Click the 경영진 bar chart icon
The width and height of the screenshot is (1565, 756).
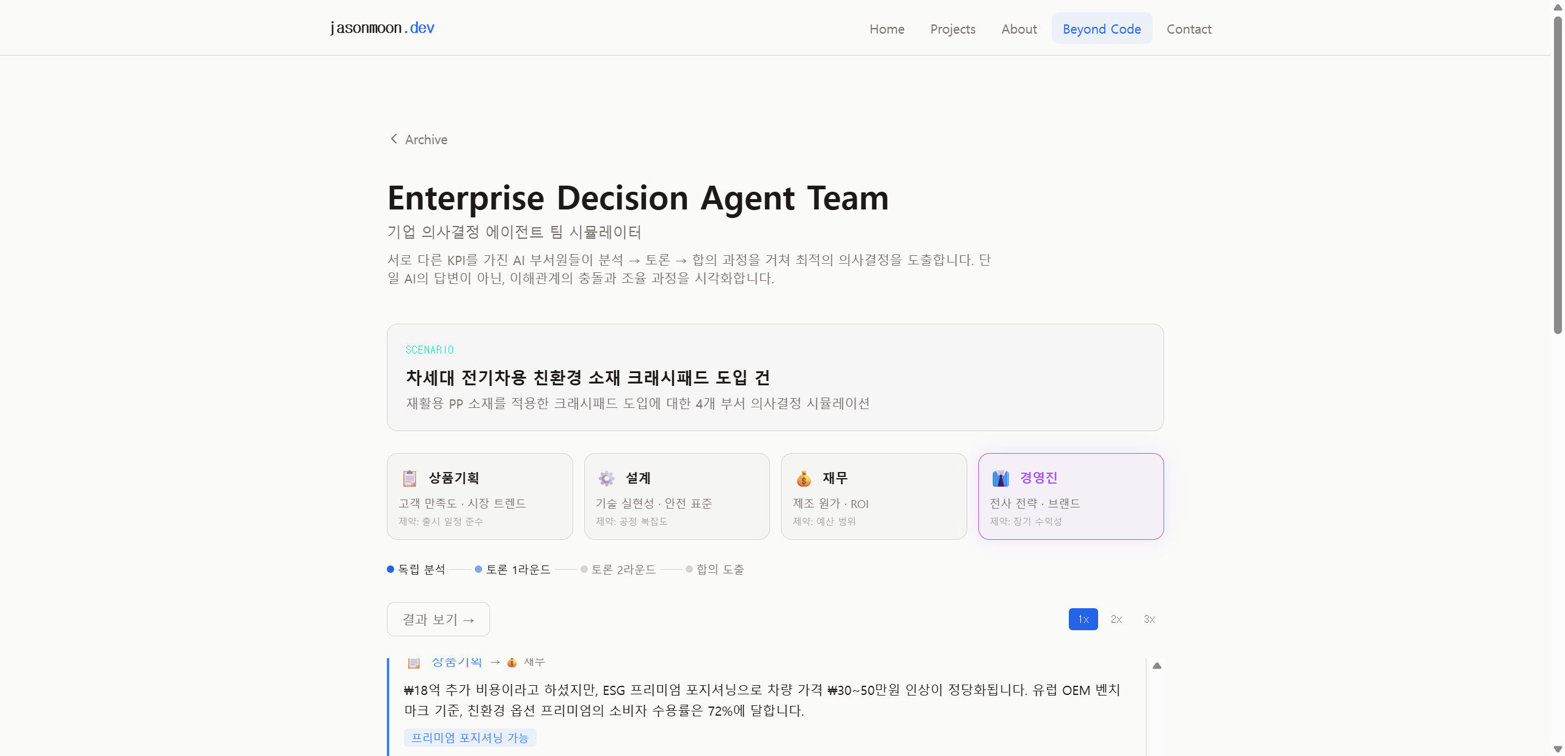coord(1000,478)
